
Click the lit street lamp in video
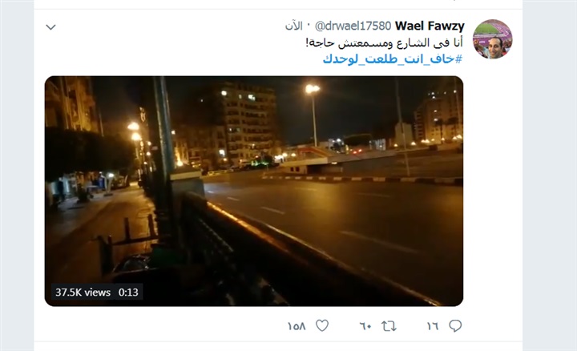click(312, 89)
